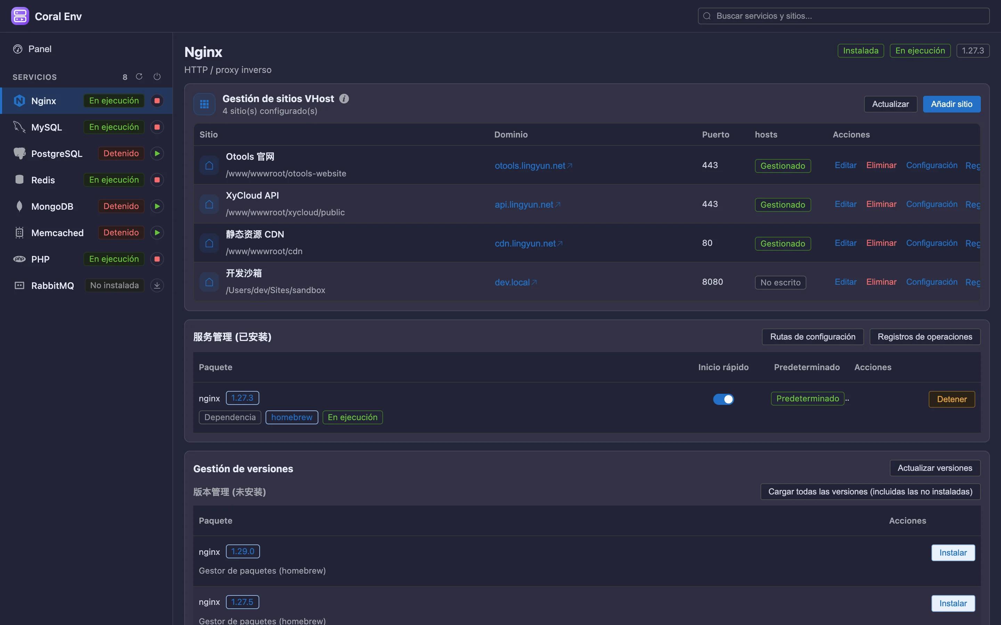This screenshot has width=1001, height=625.
Task: Open dev.local domain link
Action: point(515,282)
